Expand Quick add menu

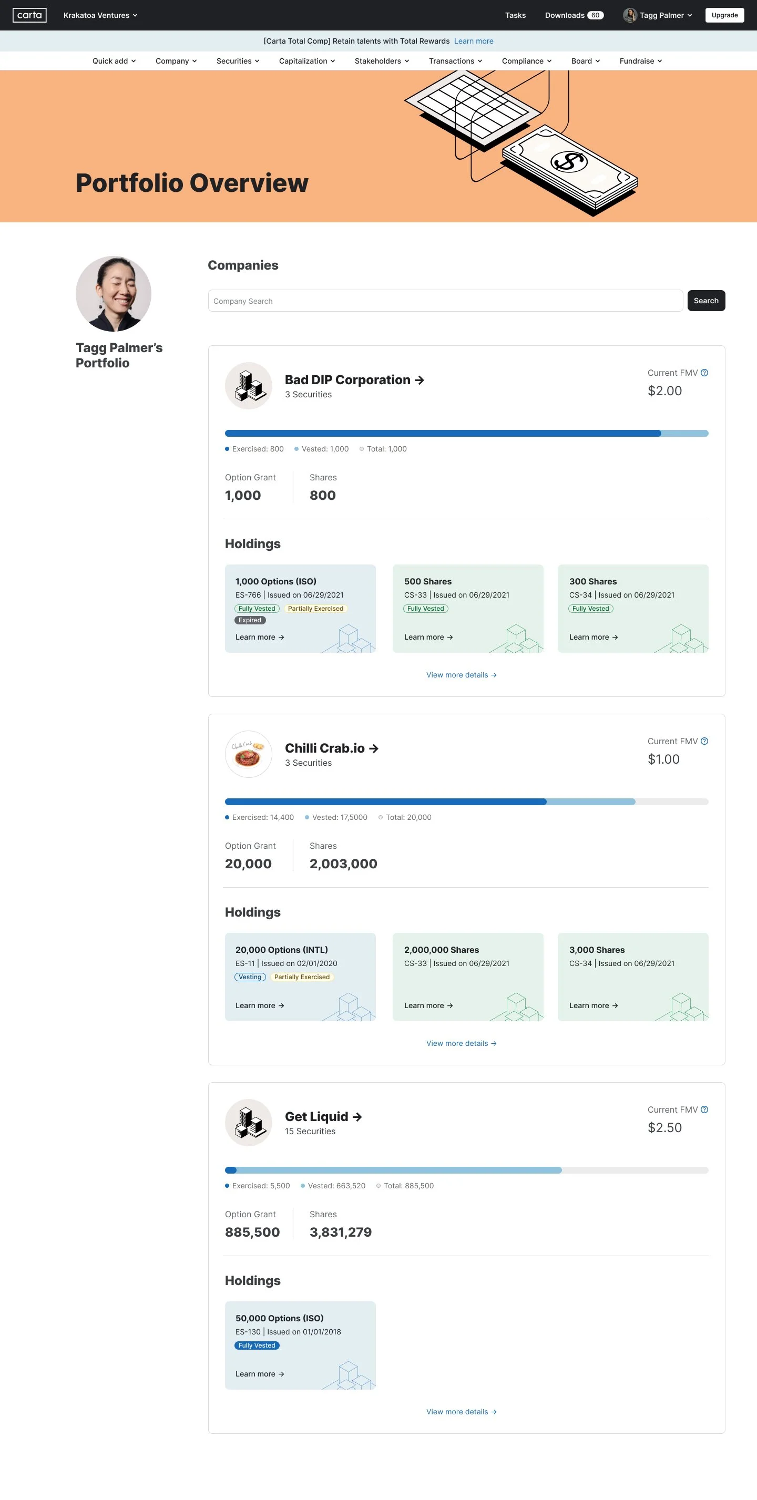114,61
